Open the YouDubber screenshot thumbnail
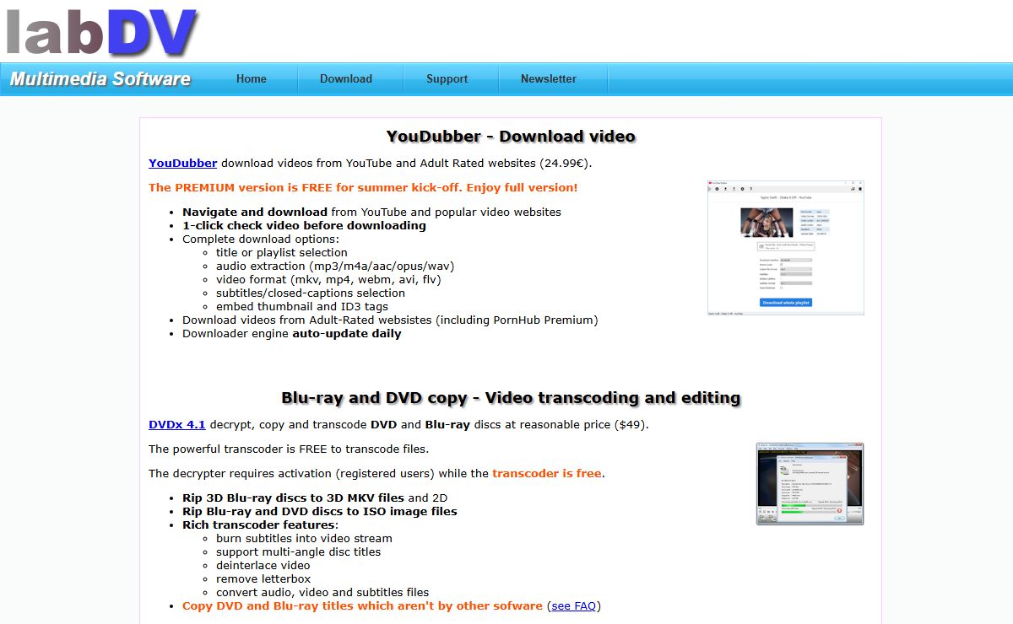This screenshot has width=1013, height=624. pos(785,247)
